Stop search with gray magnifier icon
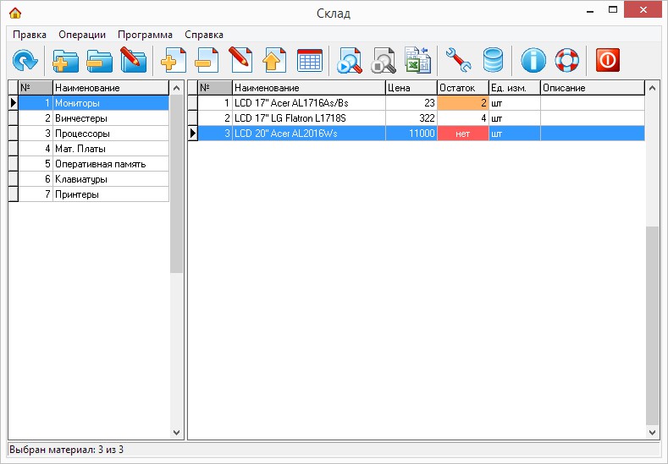Screen dimensions: 668x464 point(384,60)
